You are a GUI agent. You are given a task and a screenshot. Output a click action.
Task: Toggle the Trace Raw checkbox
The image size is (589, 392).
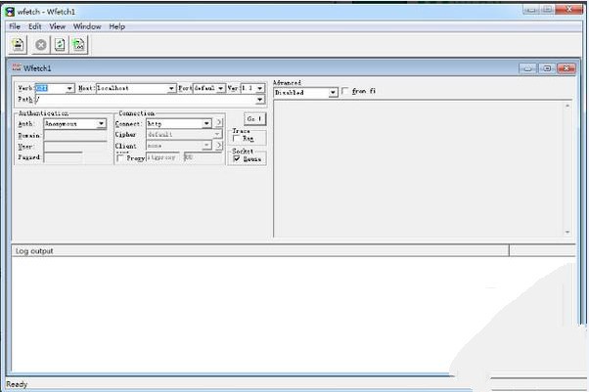pos(237,138)
